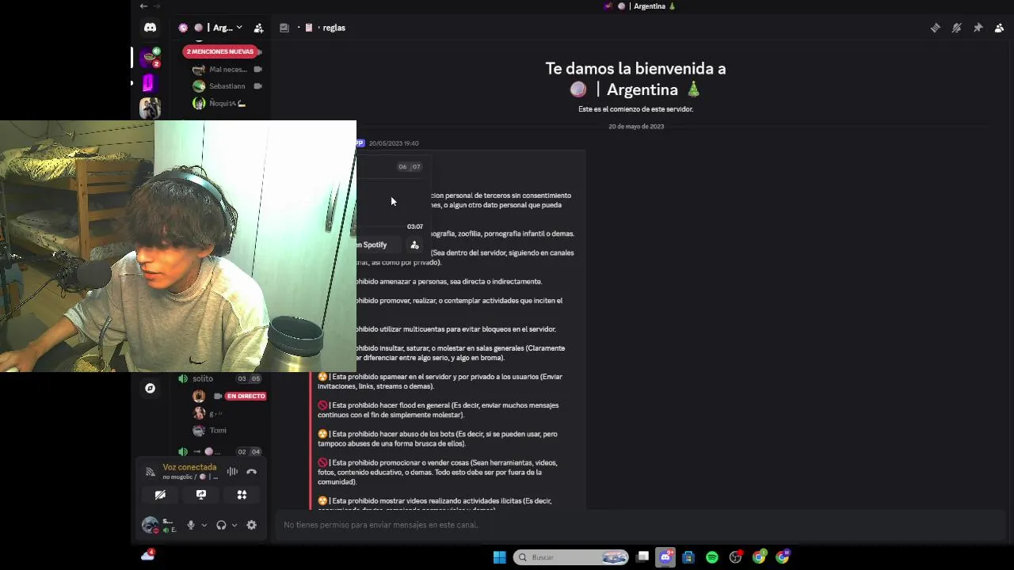Image resolution: width=1014 pixels, height=570 pixels.
Task: Deafen with headphones icon
Action: 221,525
